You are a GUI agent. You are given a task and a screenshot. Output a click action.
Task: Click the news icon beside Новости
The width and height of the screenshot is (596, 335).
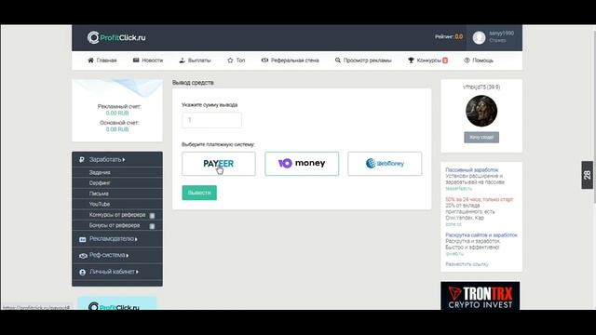tap(136, 60)
